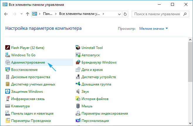Open the Дата и время icon
Viewport: 193px width, 126px height.
click(78, 69)
